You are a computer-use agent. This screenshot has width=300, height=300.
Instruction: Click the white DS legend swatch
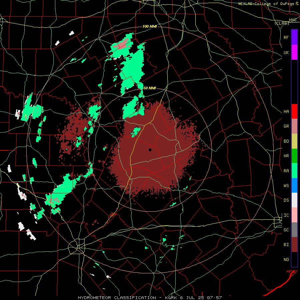coord(294,200)
